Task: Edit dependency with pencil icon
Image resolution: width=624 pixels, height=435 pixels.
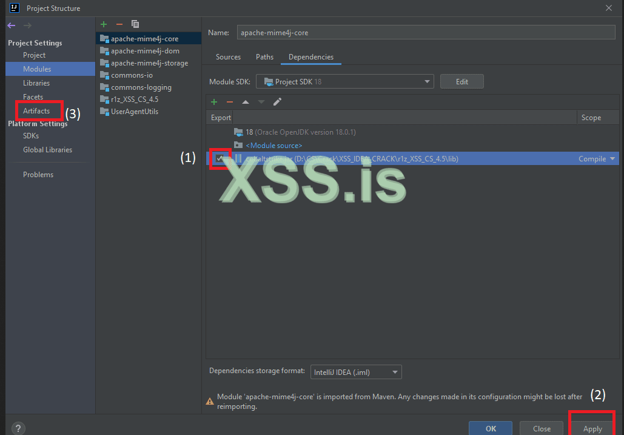Action: (277, 102)
